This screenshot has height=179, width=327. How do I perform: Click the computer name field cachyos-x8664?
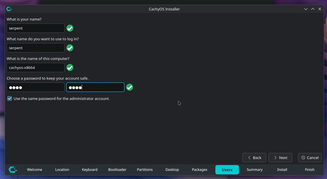(x=36, y=67)
